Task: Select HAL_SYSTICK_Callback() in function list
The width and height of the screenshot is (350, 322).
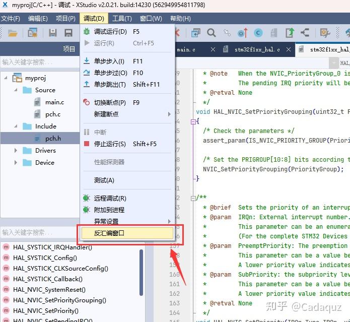Action: [x=48, y=279]
